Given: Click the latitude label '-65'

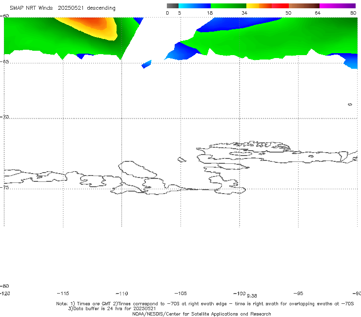Looking at the screenshot, I should pos(4,62).
